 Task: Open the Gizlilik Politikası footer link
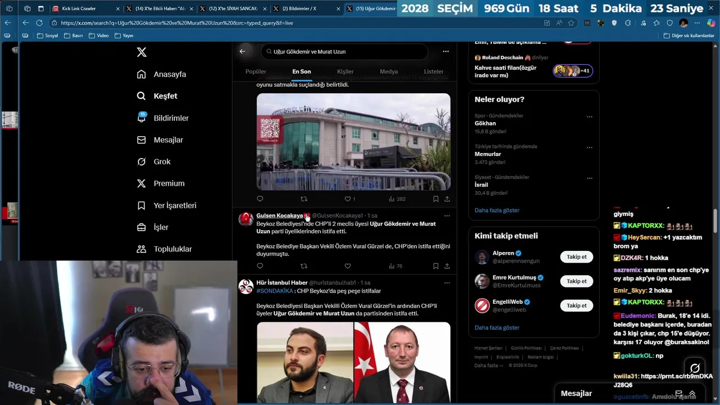coord(526,348)
